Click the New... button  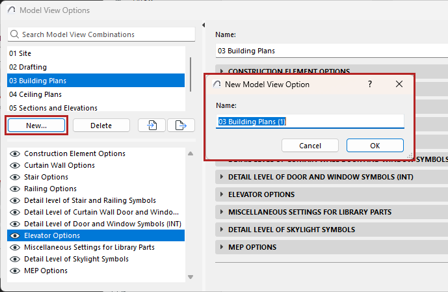coord(36,126)
